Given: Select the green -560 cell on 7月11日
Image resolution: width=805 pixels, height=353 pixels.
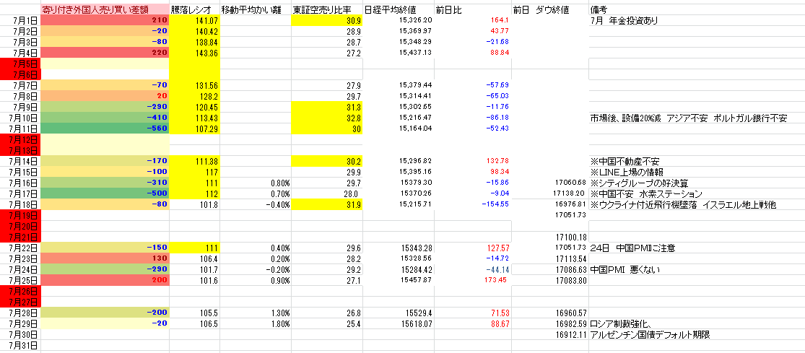Looking at the screenshot, I should click(x=105, y=128).
